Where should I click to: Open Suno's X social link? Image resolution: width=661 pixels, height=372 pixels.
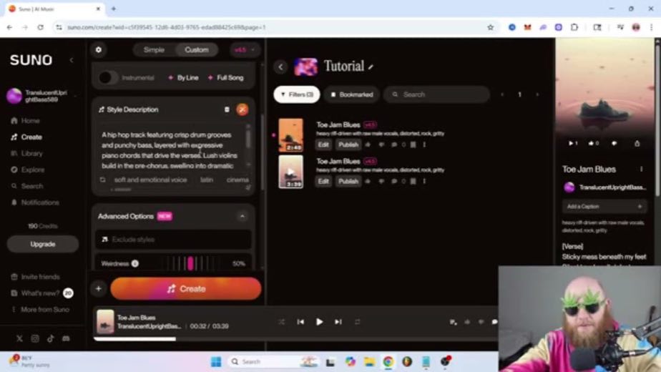click(19, 338)
